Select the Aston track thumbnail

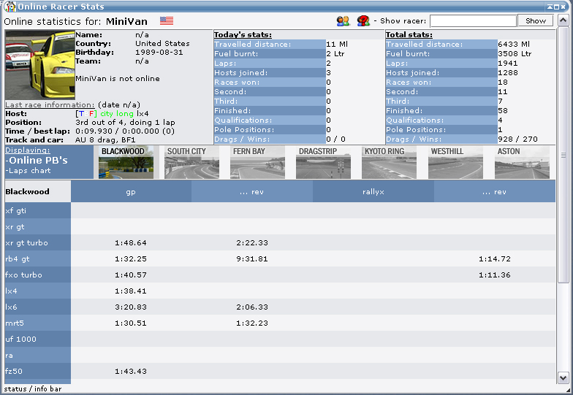coord(522,162)
